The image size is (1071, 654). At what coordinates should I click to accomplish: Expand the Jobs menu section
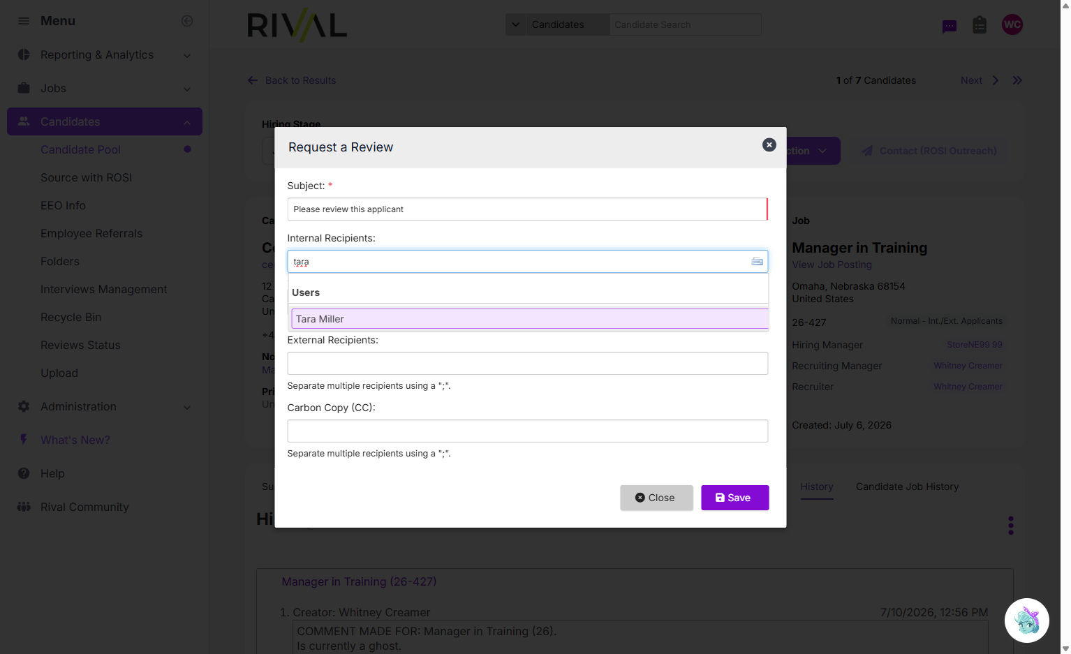click(105, 89)
